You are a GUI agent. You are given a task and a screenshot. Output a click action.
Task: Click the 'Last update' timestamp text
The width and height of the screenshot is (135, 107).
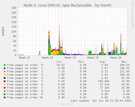tap(101, 101)
